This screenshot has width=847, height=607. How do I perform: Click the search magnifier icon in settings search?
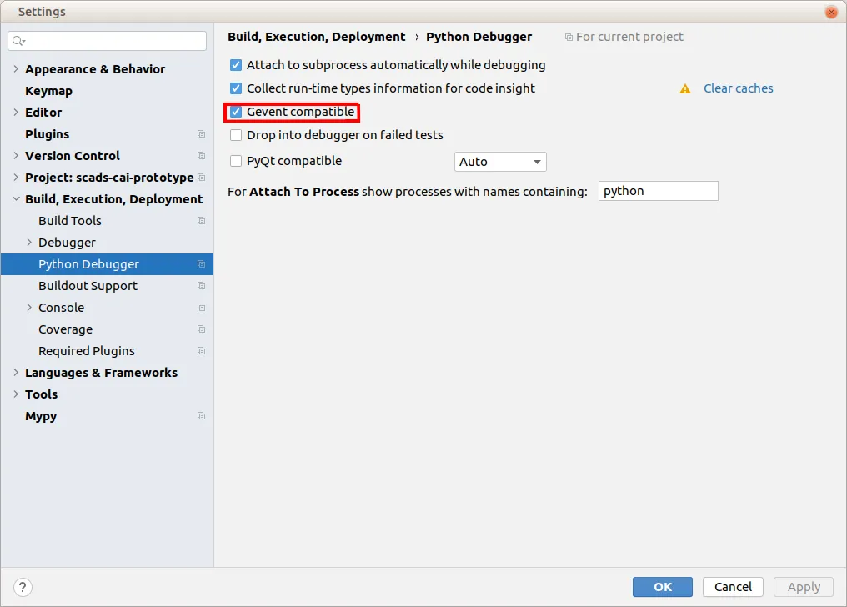(x=18, y=41)
